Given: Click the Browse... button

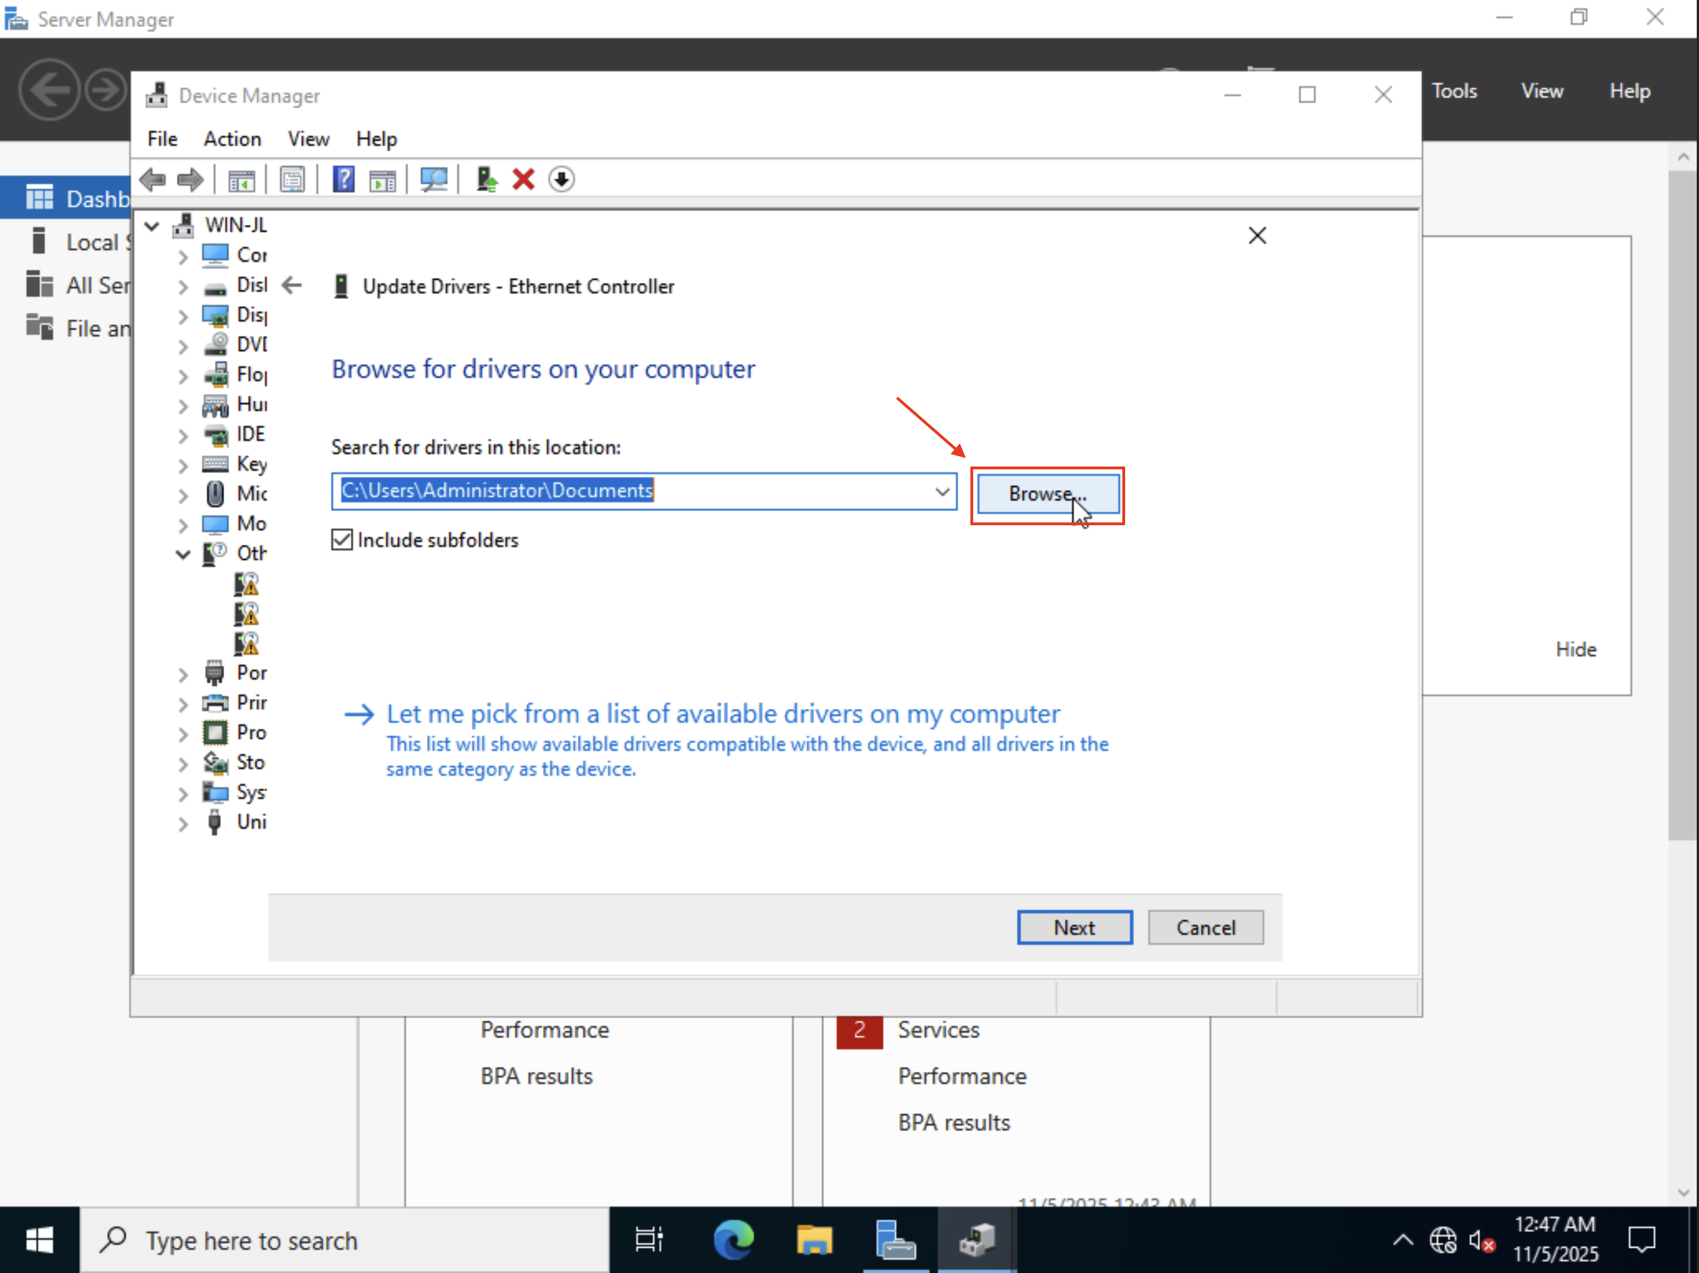Looking at the screenshot, I should tap(1047, 494).
